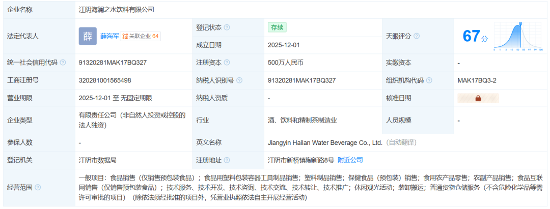Viewport: 550px width, 209px height.
Task: View the 关联企业 64 badge
Action: (141, 36)
